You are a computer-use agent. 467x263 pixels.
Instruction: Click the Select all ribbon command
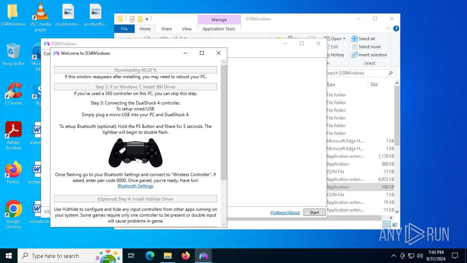363,39
